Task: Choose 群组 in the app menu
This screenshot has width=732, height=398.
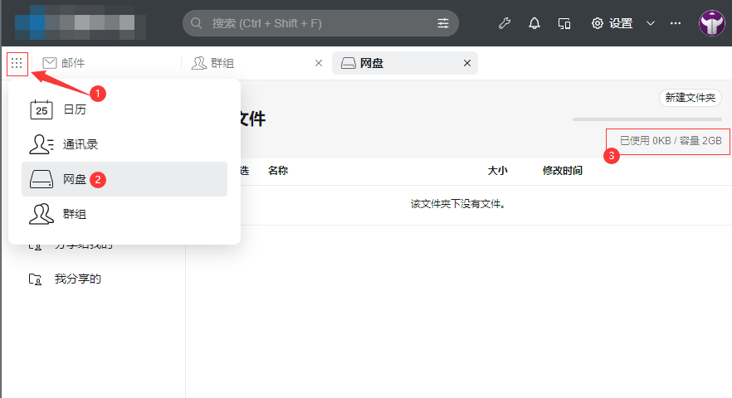Action: tap(74, 214)
